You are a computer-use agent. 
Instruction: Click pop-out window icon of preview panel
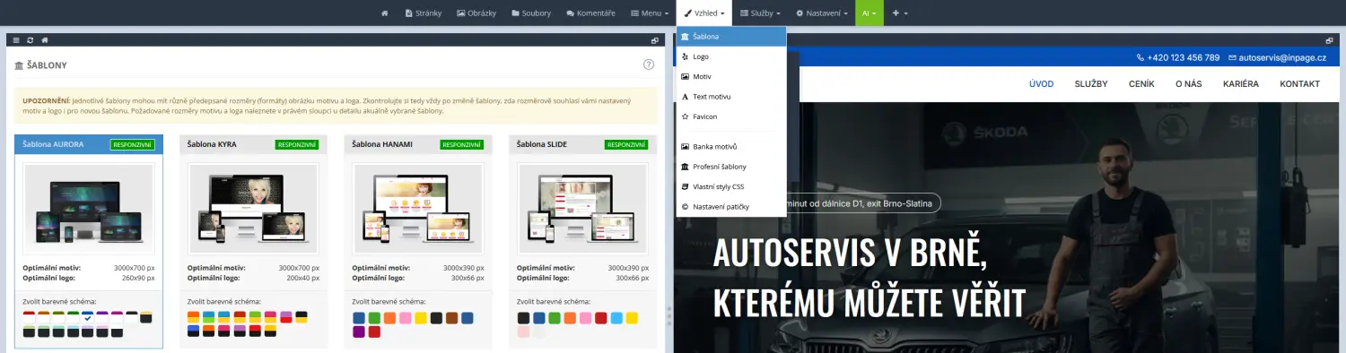click(x=1330, y=40)
